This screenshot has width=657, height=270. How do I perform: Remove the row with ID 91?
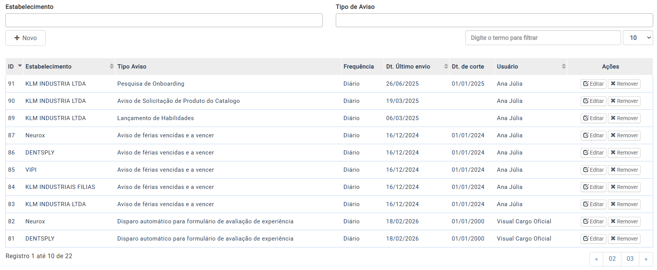[624, 84]
